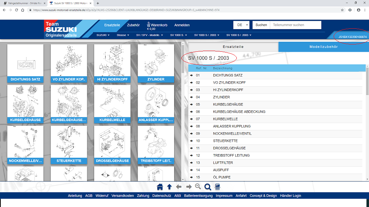The image size is (369, 207).
Task: Click the large search magnifier icon
Action: 208,187
